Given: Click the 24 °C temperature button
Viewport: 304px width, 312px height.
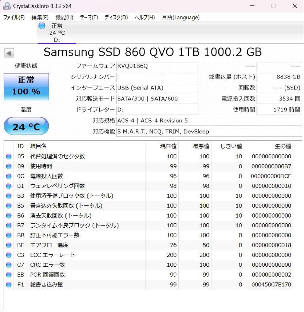Looking at the screenshot, I should point(26,126).
